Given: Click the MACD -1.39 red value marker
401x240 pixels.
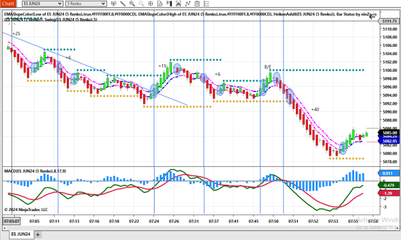Looking at the screenshot, I should (x=388, y=193).
